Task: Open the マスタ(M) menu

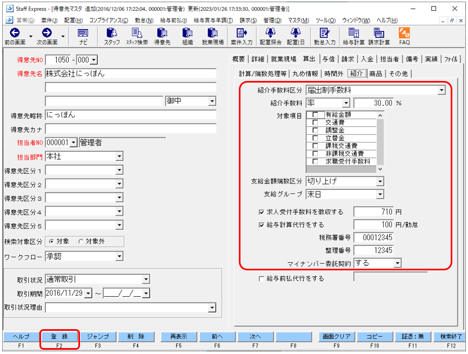Action: pos(298,21)
